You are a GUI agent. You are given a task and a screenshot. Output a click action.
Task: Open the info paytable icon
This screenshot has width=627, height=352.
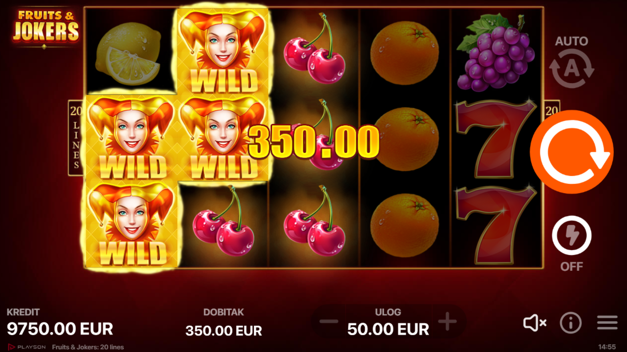[571, 323]
